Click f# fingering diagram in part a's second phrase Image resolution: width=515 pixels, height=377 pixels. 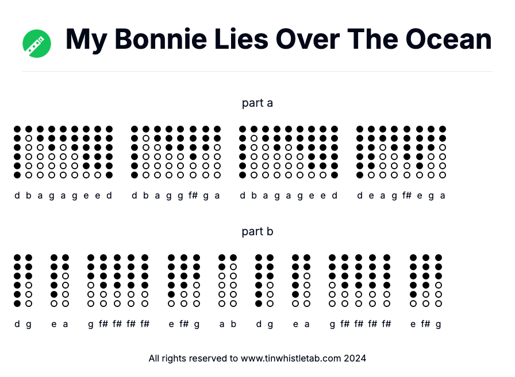(x=193, y=152)
